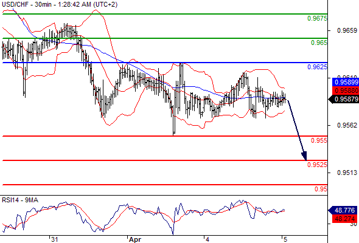Screen dimensions: 359x243
Task: Click the blue 0.9625 pivot label
Action: pos(318,67)
